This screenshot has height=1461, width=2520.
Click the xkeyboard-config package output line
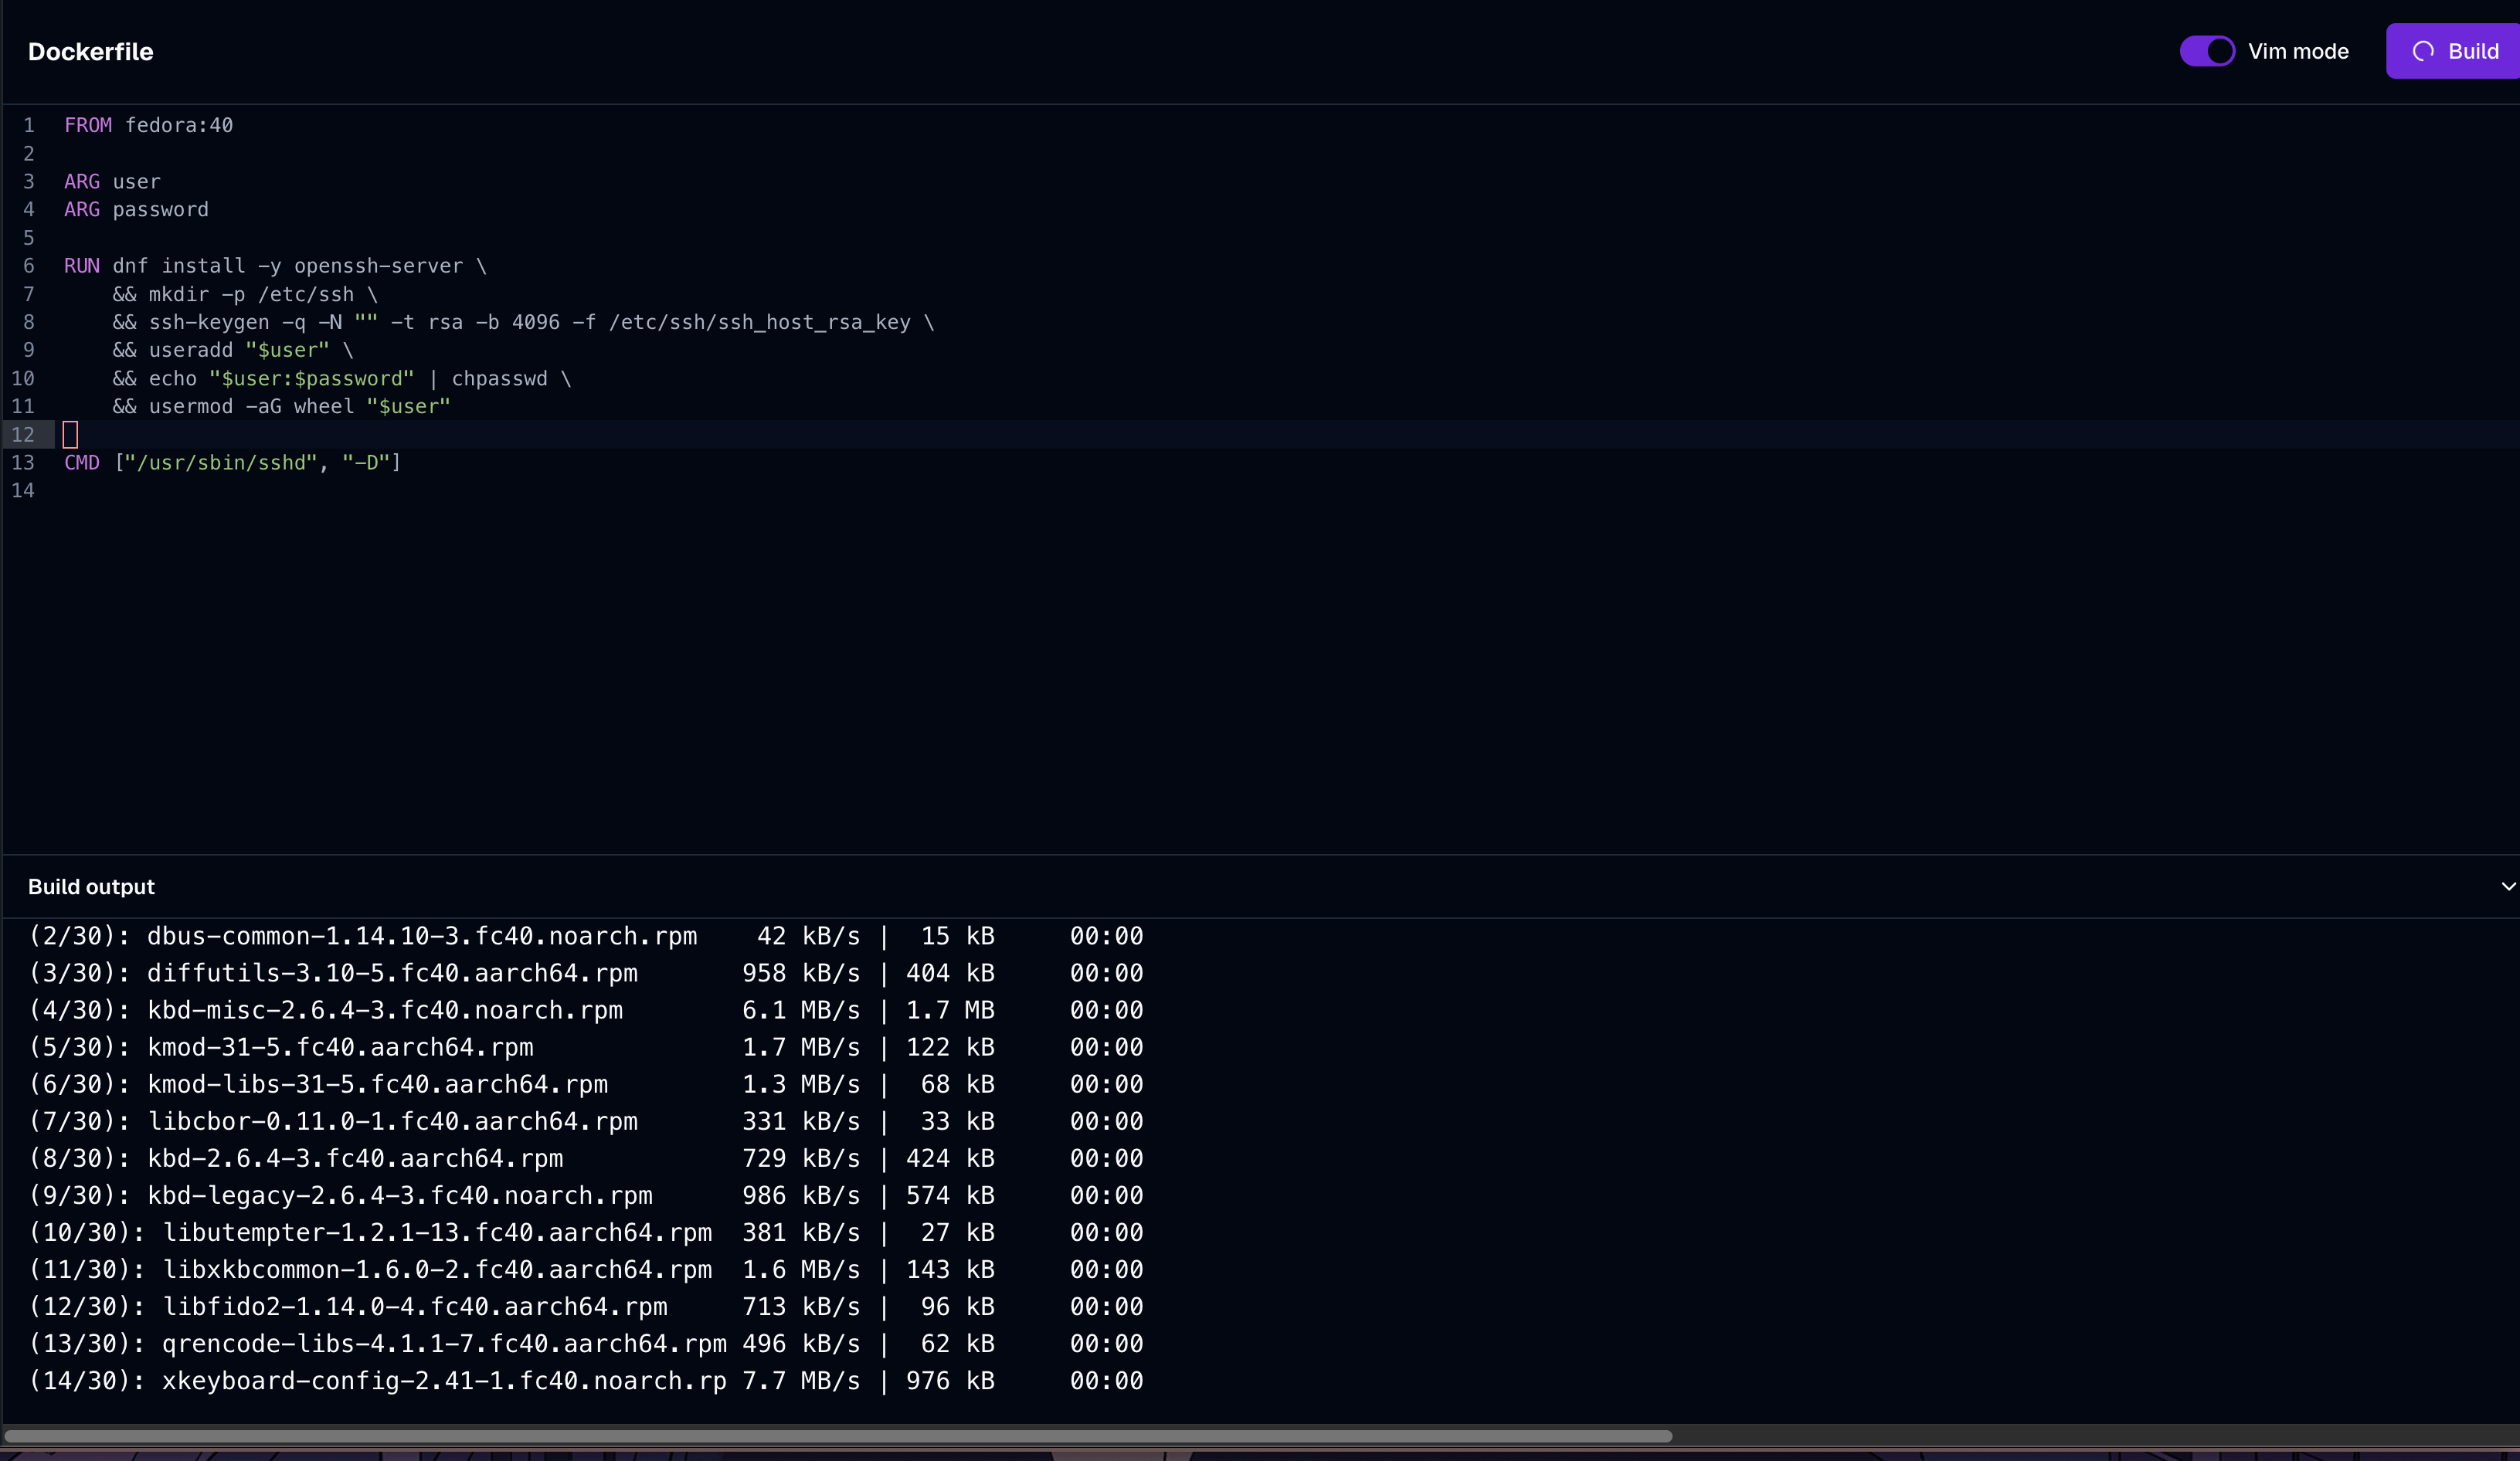(586, 1380)
